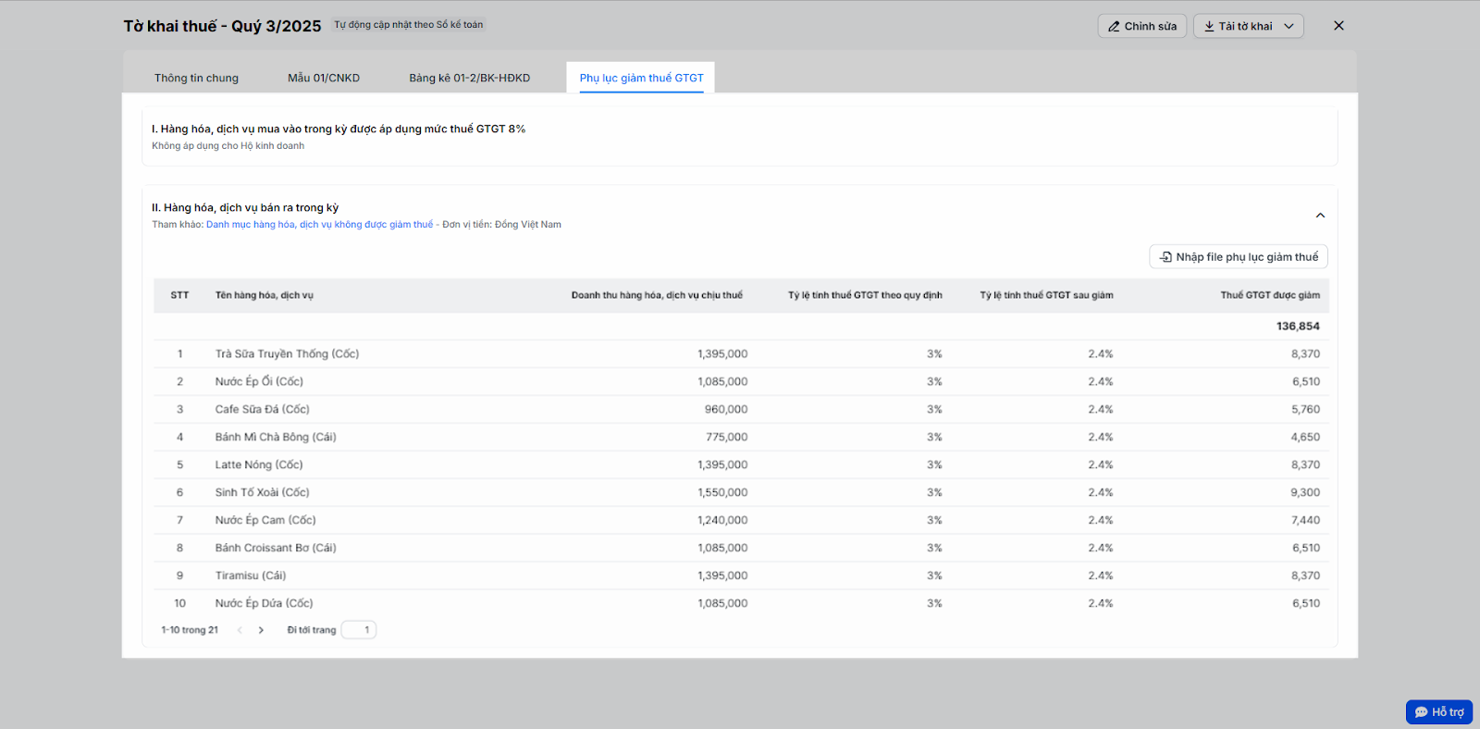Switch to the Thông tin chung tab
The height and width of the screenshot is (729, 1480).
tap(196, 78)
